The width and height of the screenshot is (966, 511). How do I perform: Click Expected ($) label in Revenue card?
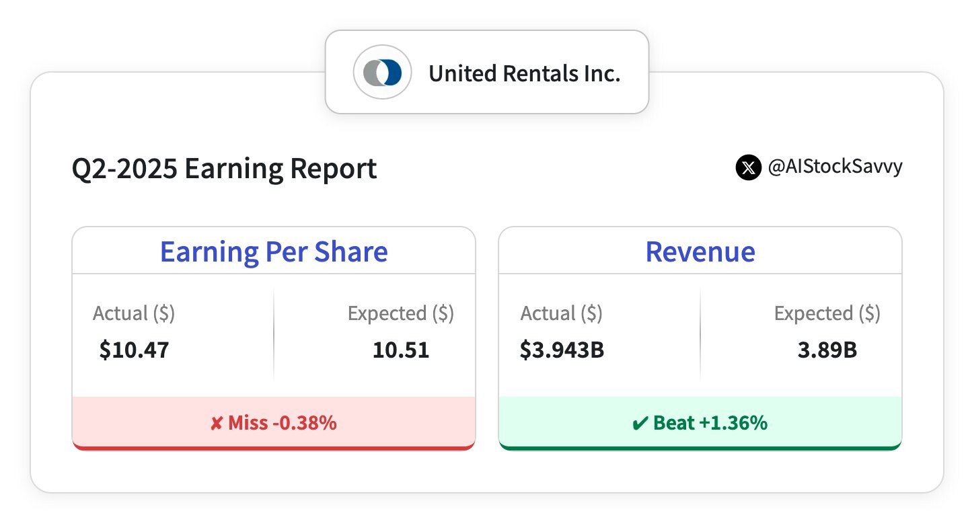click(x=827, y=313)
